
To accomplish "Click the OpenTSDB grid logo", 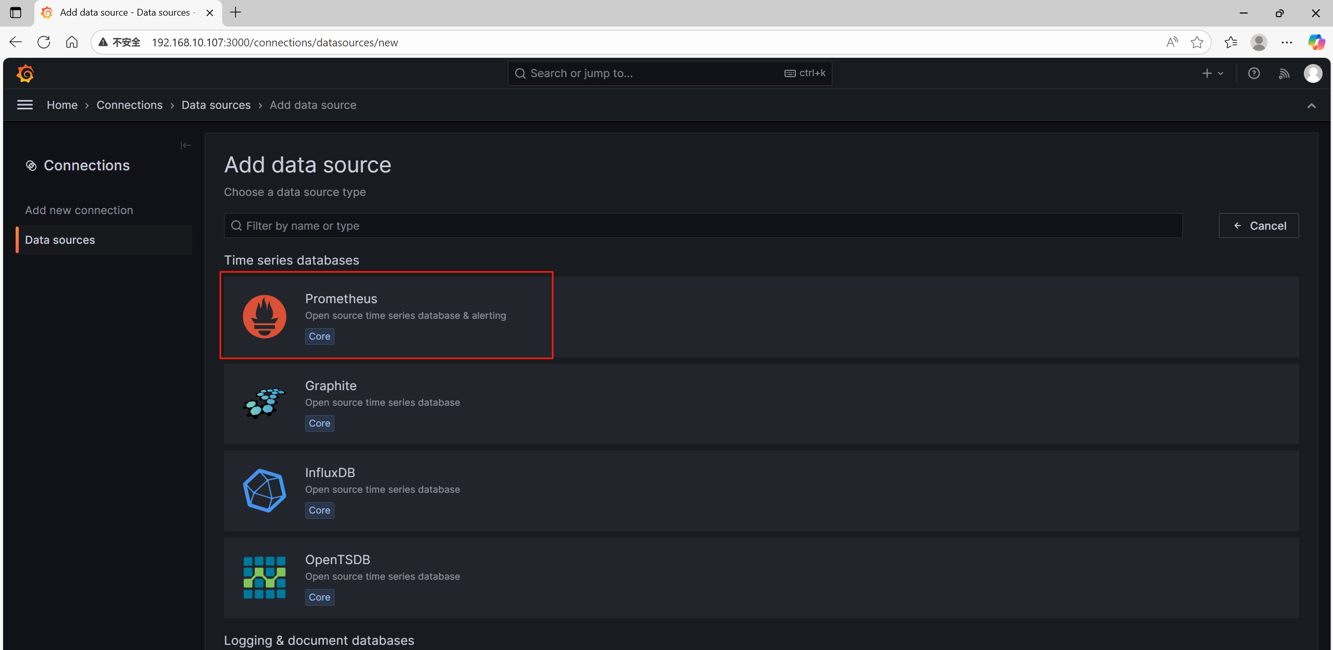I will [265, 578].
